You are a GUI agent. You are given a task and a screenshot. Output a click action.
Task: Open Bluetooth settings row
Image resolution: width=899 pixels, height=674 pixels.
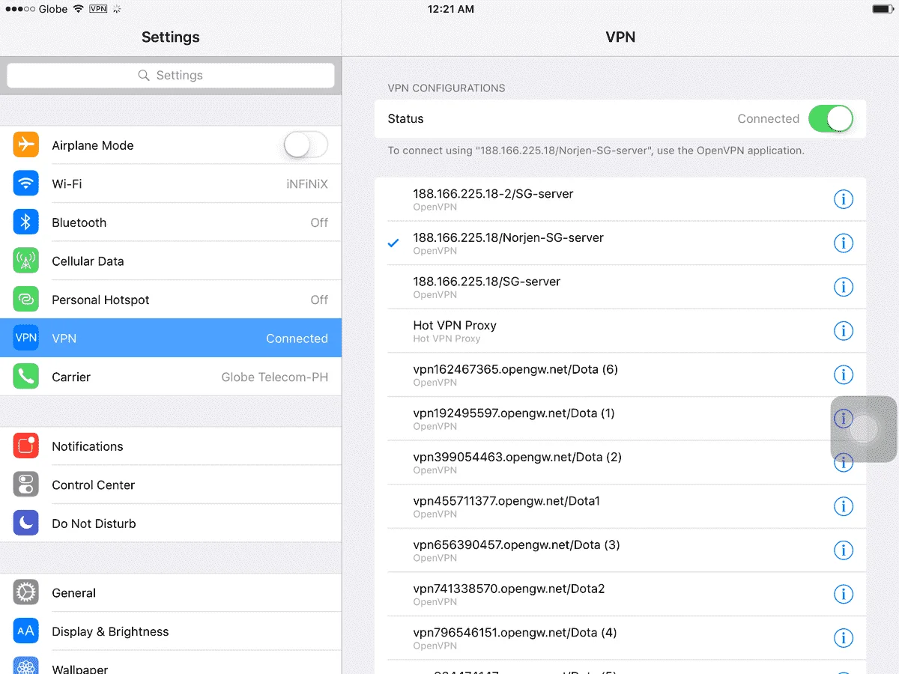coord(171,222)
